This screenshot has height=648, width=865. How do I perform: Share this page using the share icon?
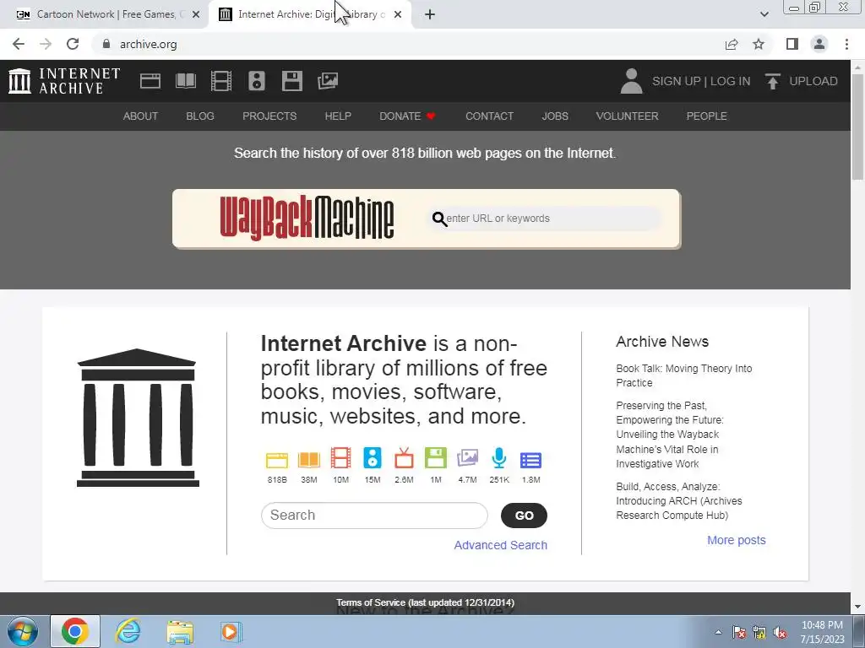[732, 44]
